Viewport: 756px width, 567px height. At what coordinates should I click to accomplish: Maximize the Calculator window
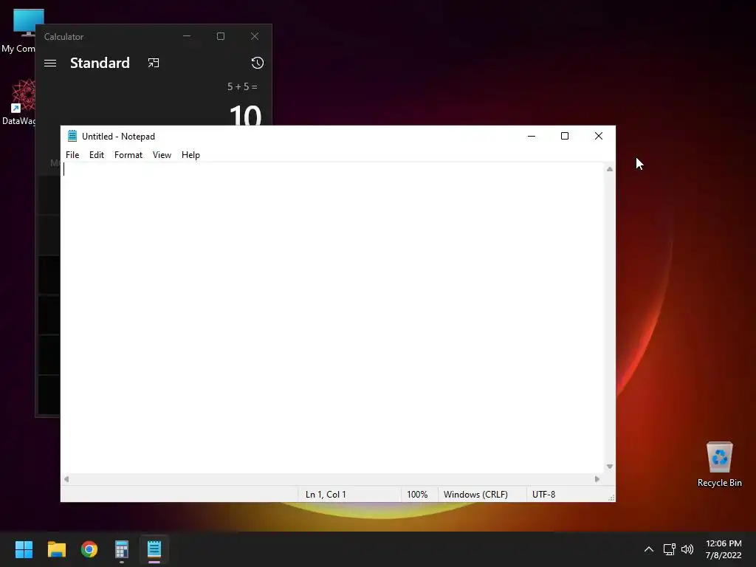coord(220,36)
